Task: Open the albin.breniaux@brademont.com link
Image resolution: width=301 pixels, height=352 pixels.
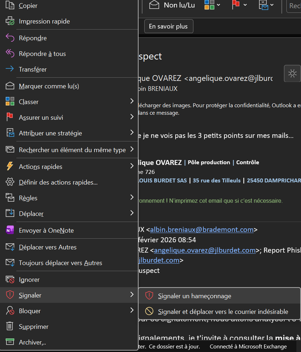Action: (x=202, y=229)
